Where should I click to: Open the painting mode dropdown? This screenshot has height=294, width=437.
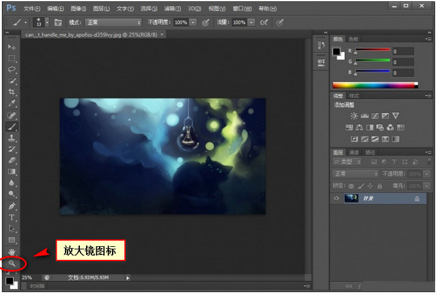coord(113,23)
